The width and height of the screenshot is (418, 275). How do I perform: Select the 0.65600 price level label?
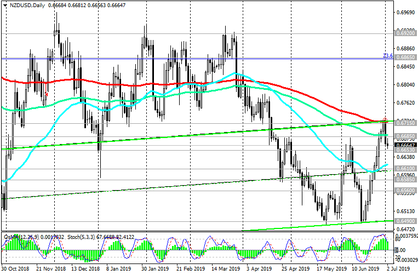(405, 190)
